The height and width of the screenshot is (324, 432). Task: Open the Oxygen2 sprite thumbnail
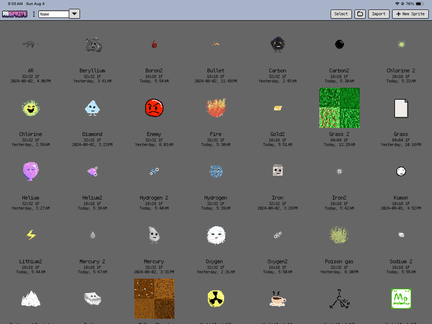point(278,235)
